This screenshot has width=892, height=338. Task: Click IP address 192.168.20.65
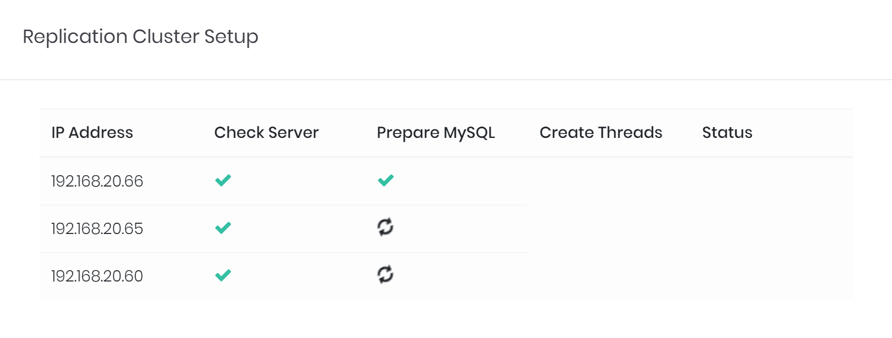pyautogui.click(x=97, y=228)
